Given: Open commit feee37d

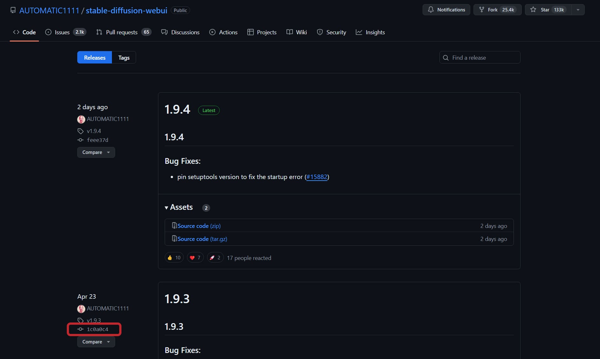Looking at the screenshot, I should click(x=98, y=140).
